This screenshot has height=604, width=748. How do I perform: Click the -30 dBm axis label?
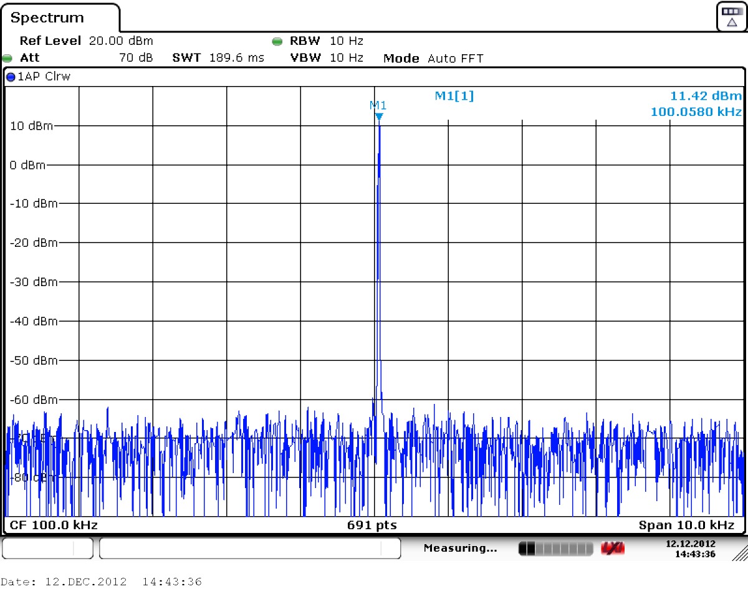click(36, 282)
